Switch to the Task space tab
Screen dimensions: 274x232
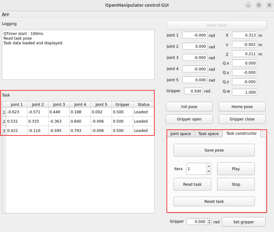click(208, 134)
